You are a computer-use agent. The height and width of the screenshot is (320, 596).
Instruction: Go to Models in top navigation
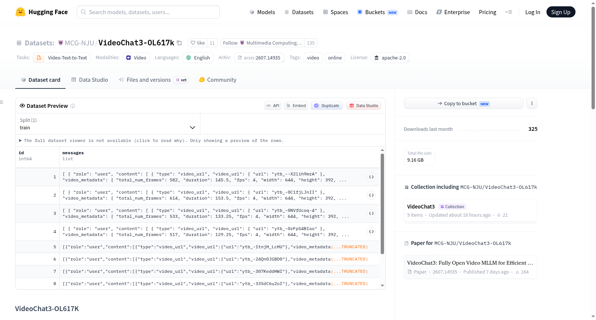[x=262, y=12]
